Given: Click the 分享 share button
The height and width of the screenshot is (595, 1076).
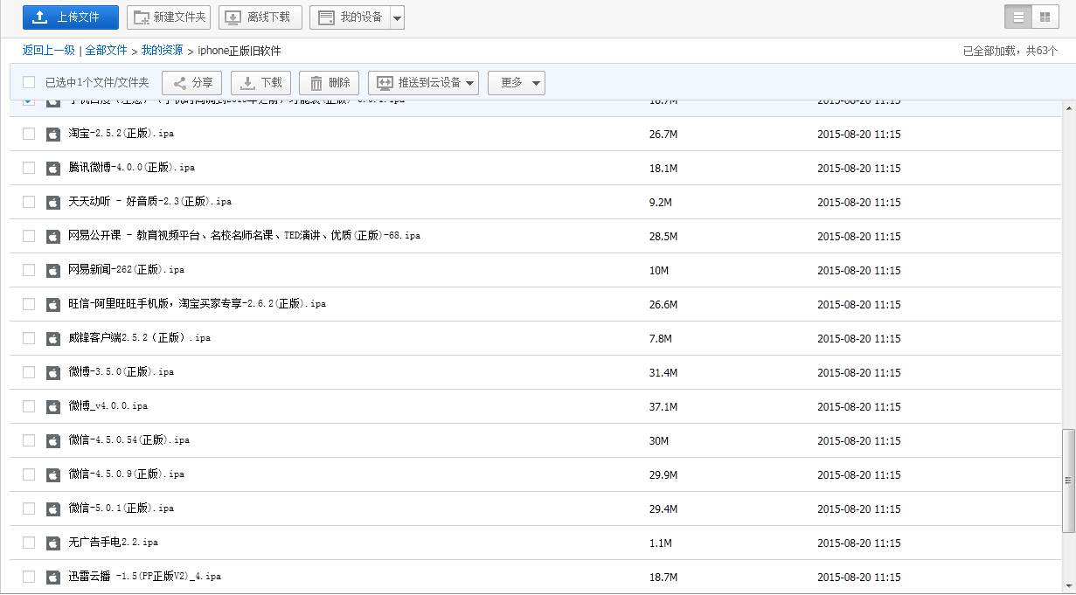Looking at the screenshot, I should tap(192, 83).
